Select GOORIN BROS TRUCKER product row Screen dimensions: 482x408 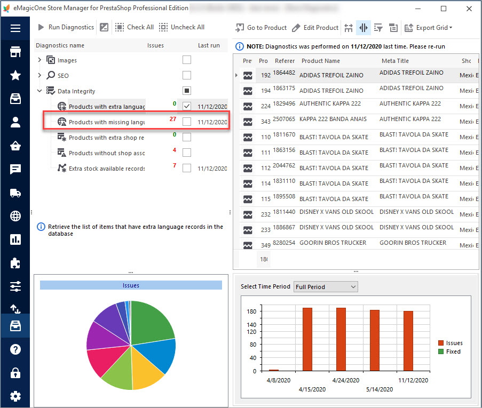[359, 243]
